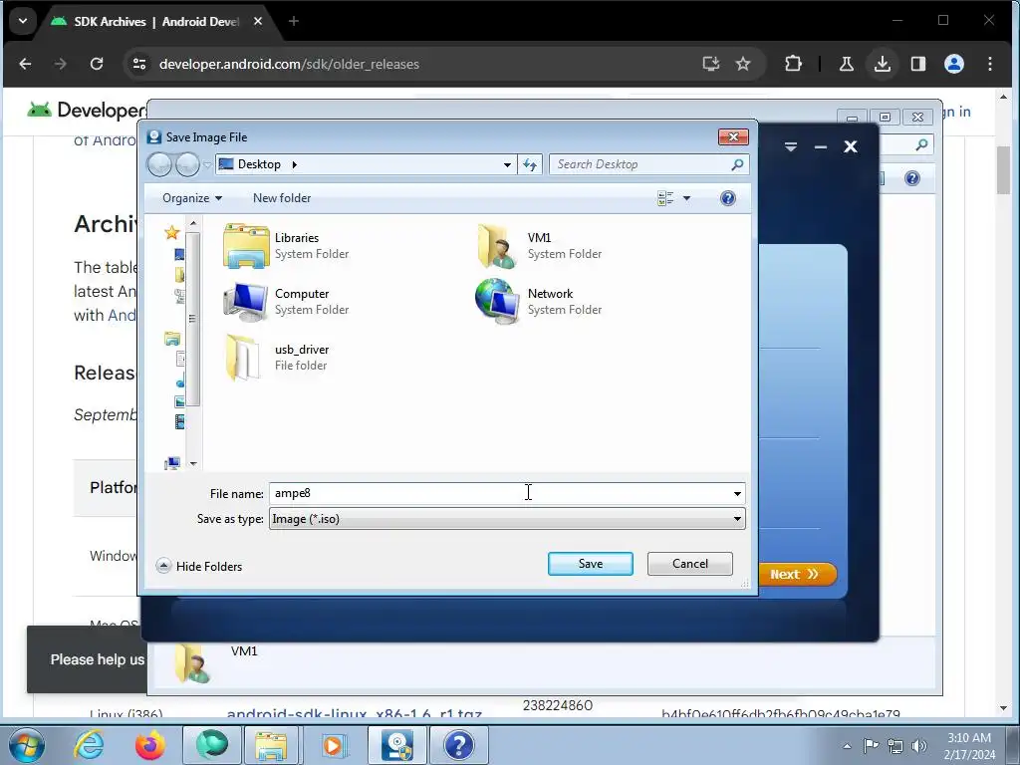
Task: Click the background window blue help icon
Action: click(x=912, y=178)
